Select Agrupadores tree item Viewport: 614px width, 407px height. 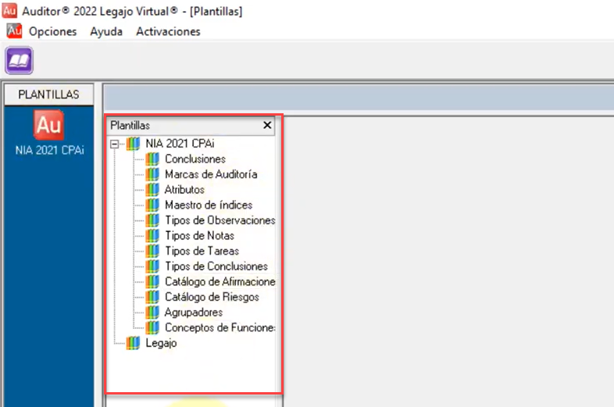pyautogui.click(x=194, y=312)
